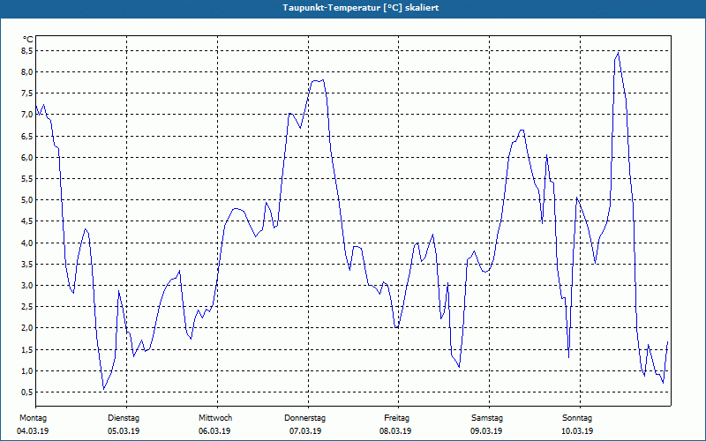The height and width of the screenshot is (441, 706).
Task: Click the chart title 'Taupunkt-Temperatur [°C] skaliert'
Action: coord(361,8)
